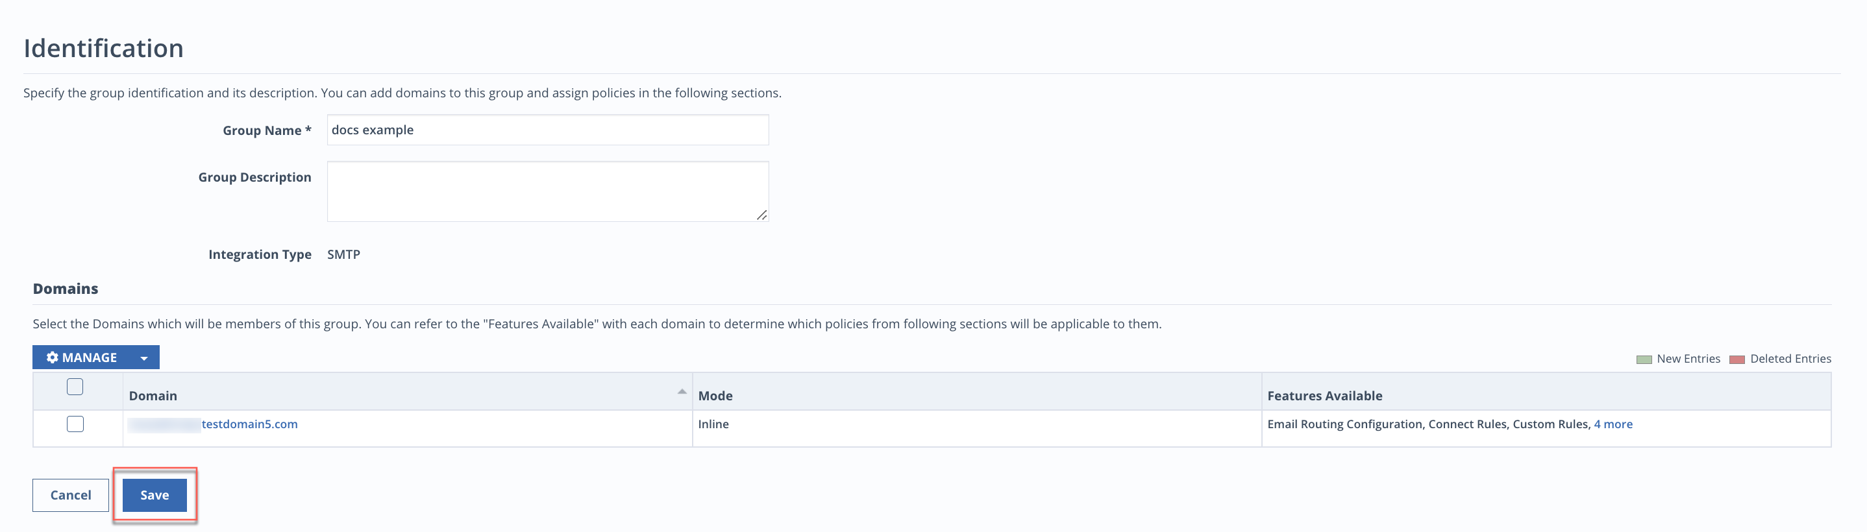Click the Mode column header
This screenshot has height=532, width=1867.
coord(715,396)
